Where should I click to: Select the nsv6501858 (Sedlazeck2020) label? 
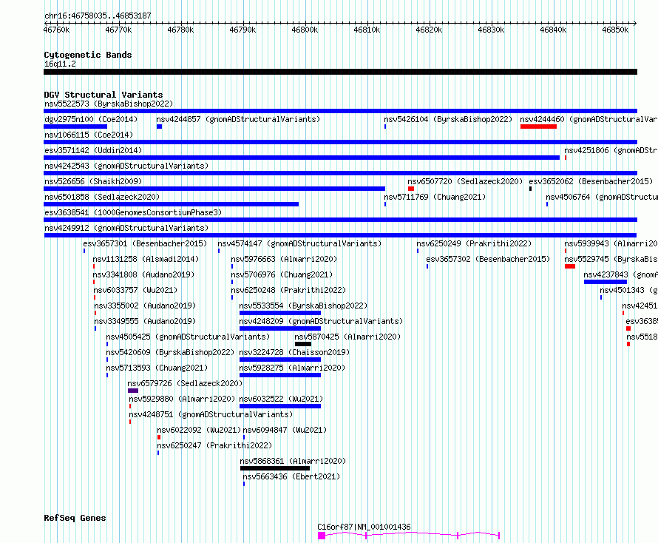point(102,197)
